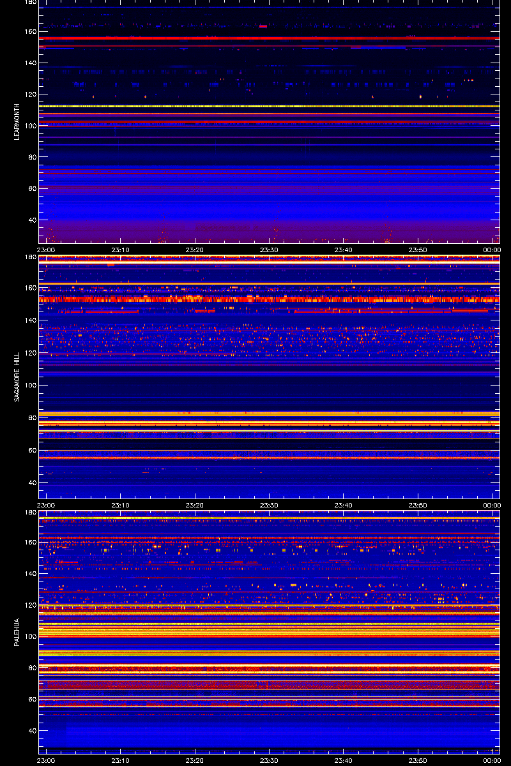Click the 80 frequency tick on Learmonth axis
Image resolution: width=511 pixels, height=766 pixels.
tap(33, 157)
